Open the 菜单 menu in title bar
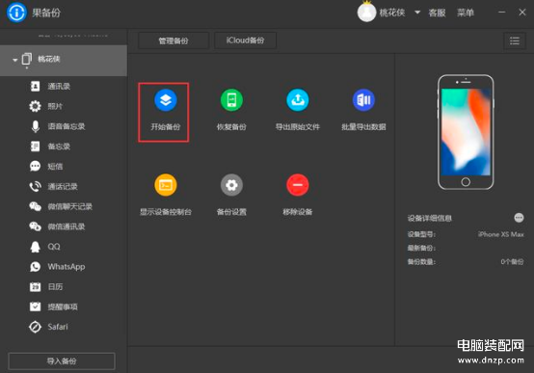Image resolution: width=534 pixels, height=373 pixels. (466, 13)
